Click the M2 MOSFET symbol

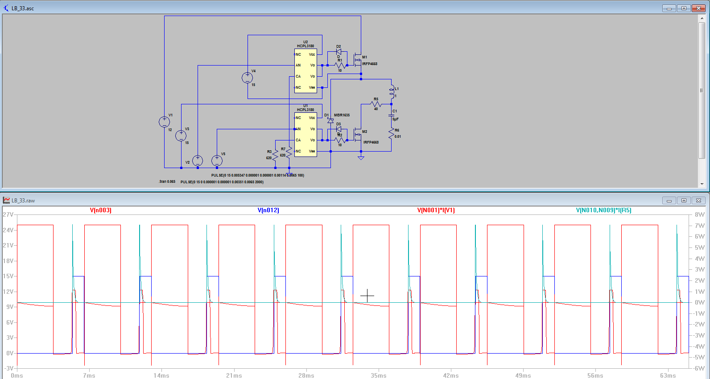pos(358,134)
